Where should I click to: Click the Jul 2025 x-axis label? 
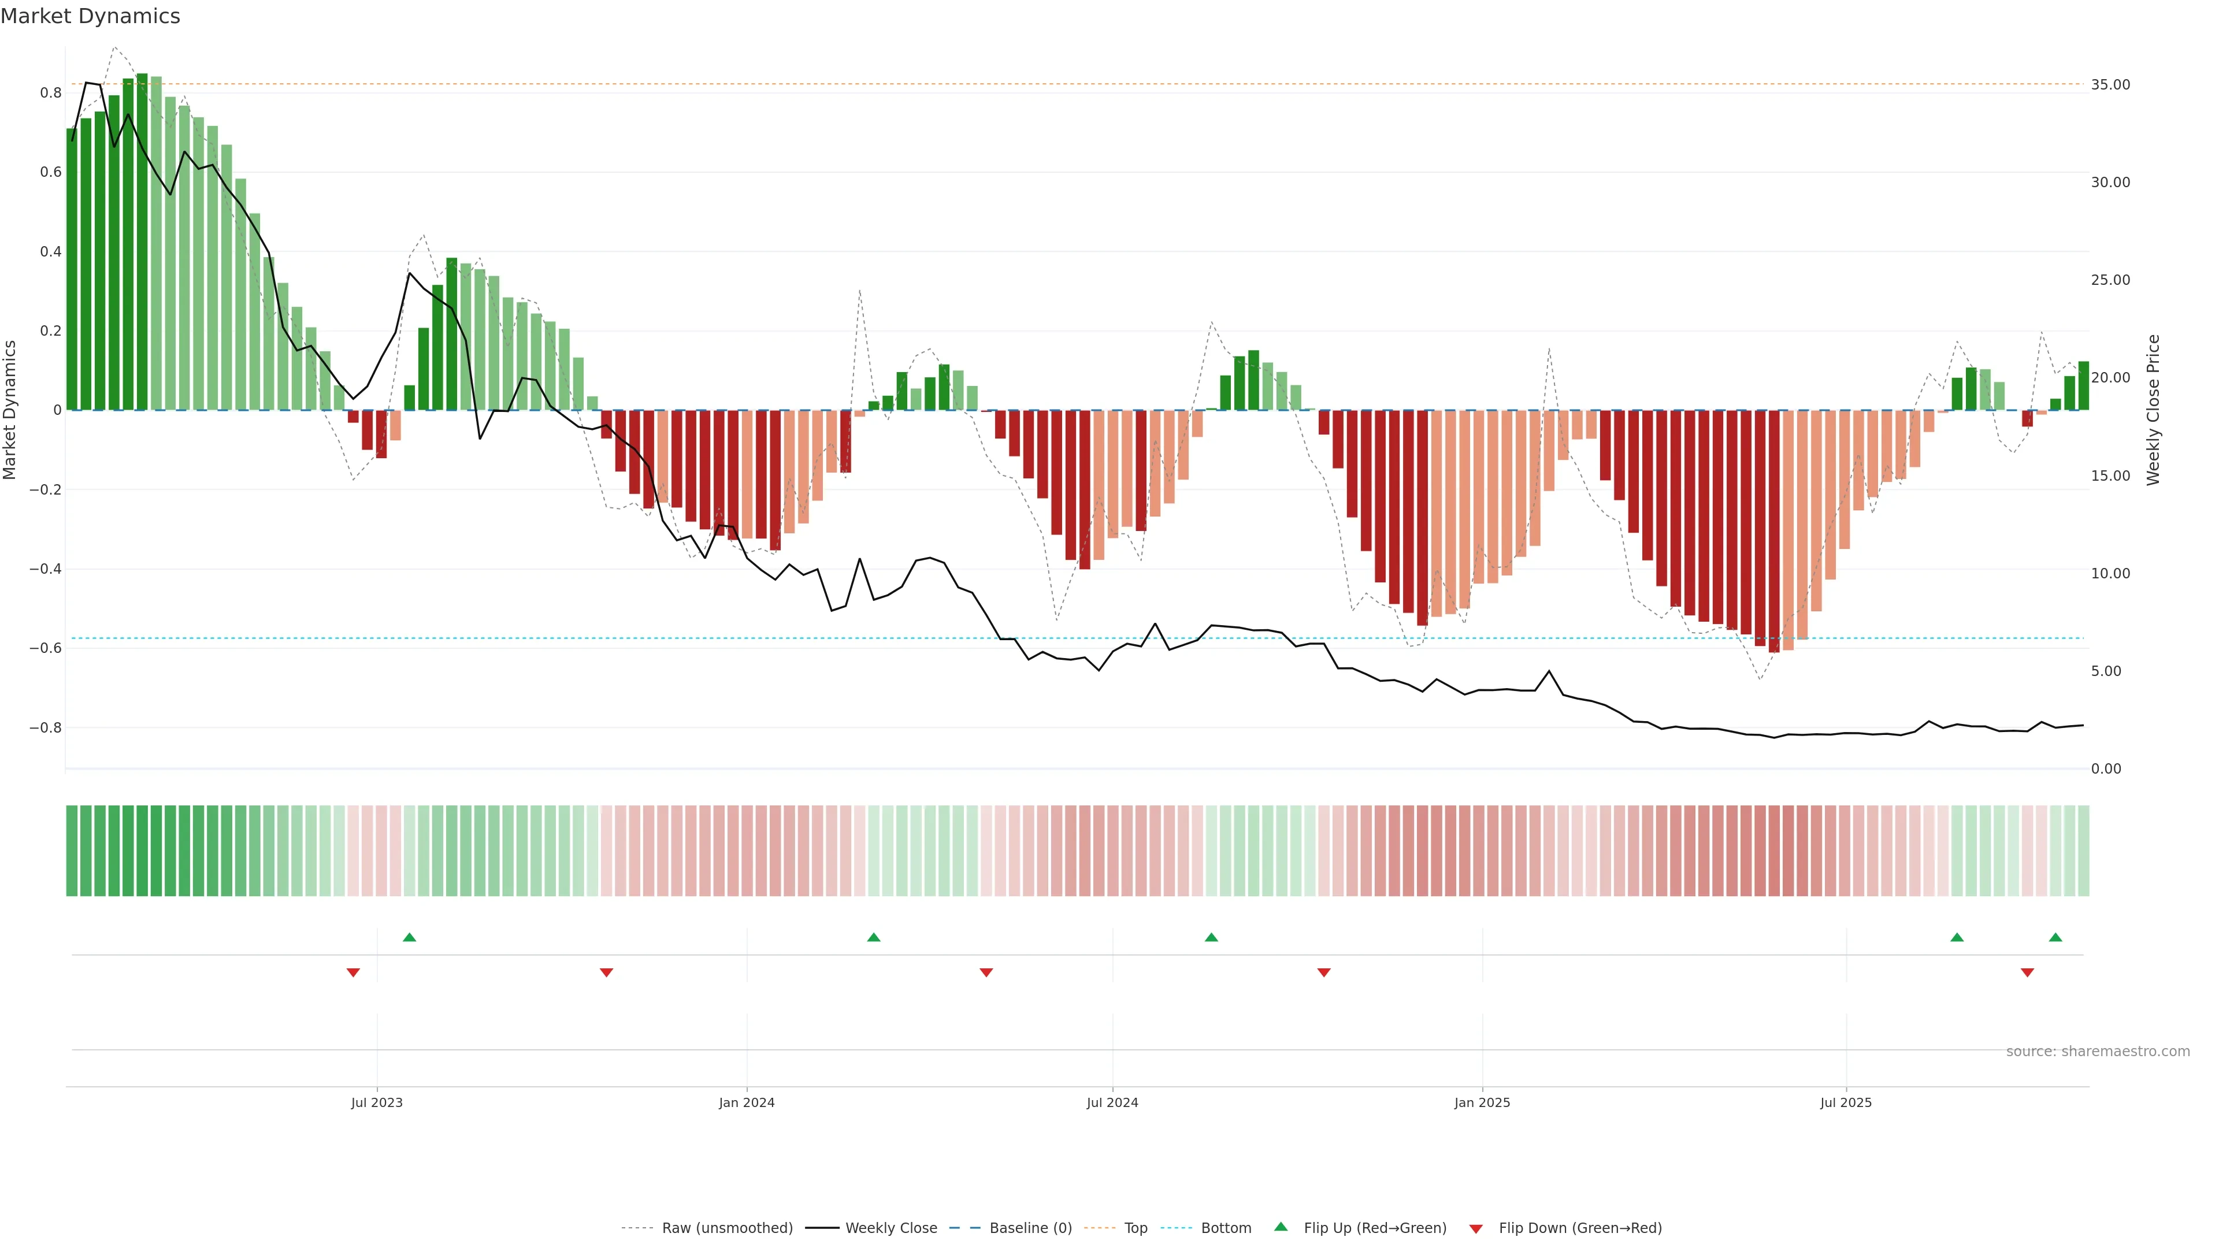1845,1102
